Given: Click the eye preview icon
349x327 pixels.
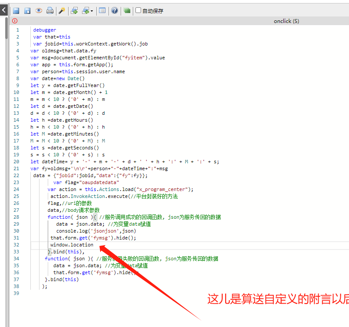Looking at the screenshot, I should coord(39,11).
